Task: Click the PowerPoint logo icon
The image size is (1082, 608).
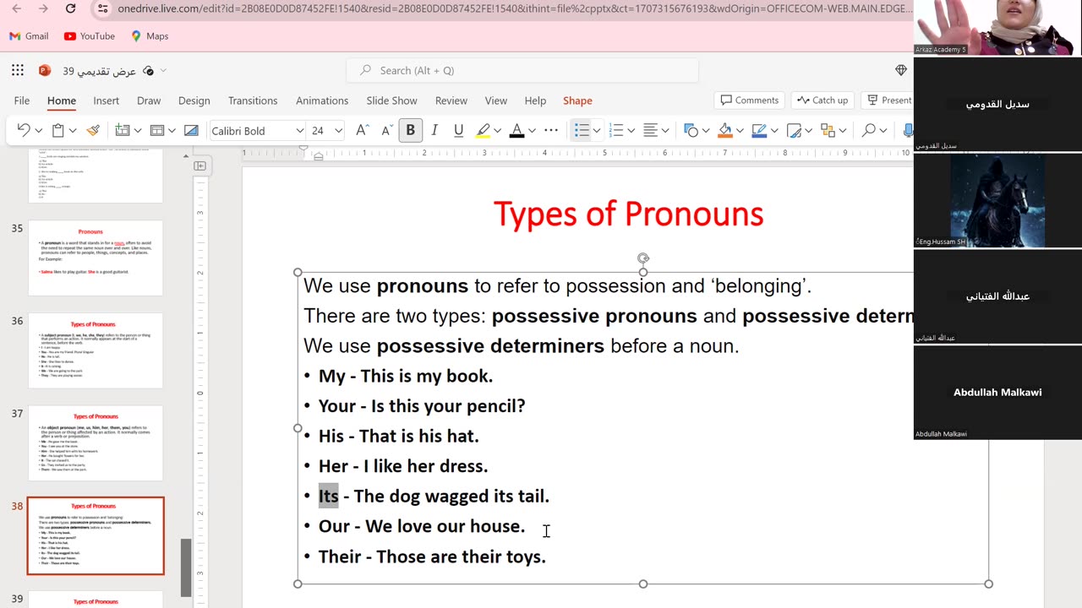Action: tap(45, 71)
